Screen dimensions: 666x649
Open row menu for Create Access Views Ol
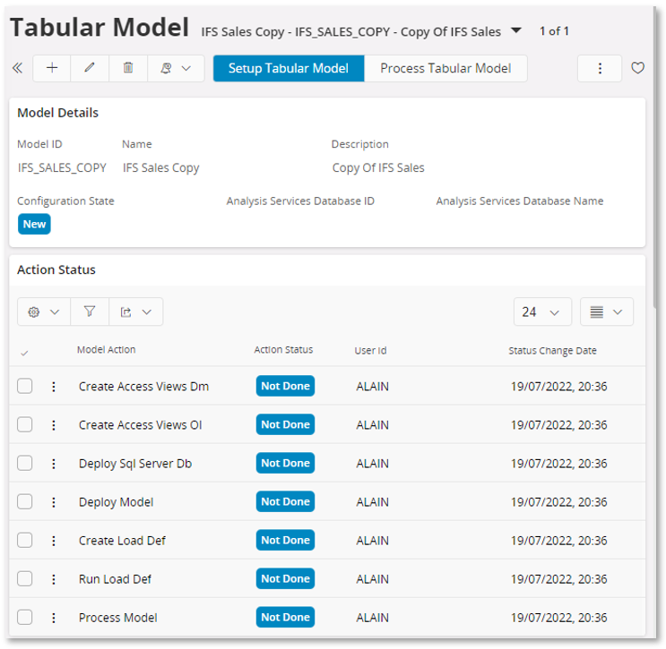[54, 425]
